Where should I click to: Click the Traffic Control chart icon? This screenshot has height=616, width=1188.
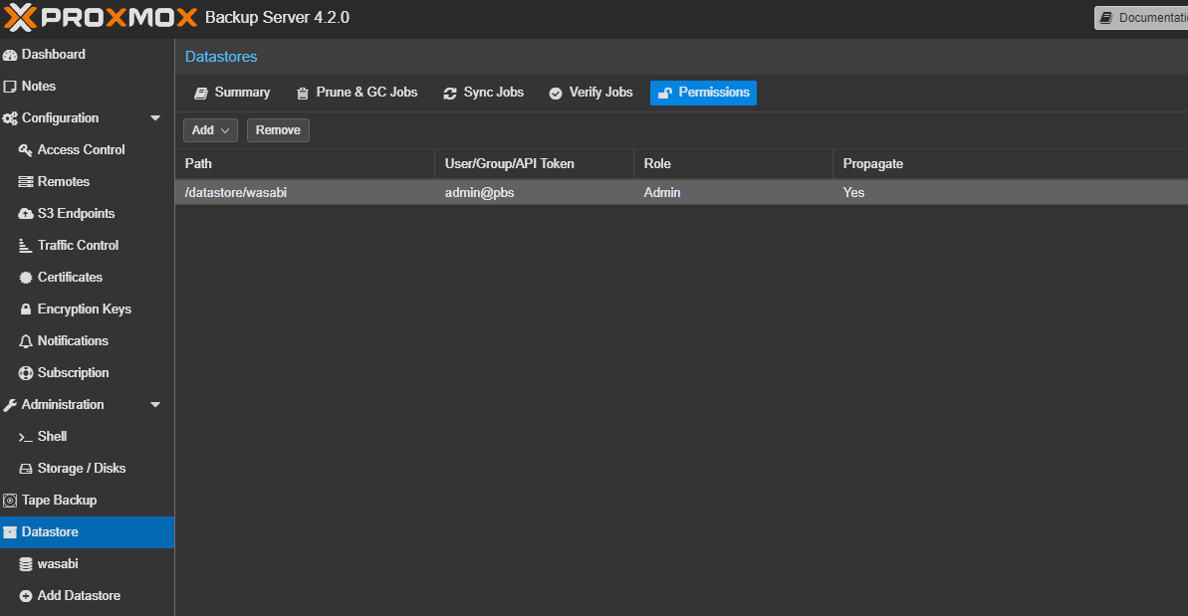(x=26, y=245)
